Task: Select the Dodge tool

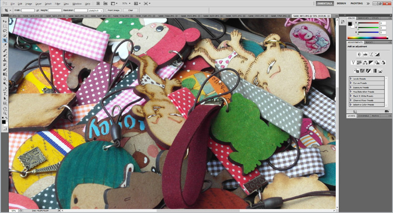Action: [4, 84]
